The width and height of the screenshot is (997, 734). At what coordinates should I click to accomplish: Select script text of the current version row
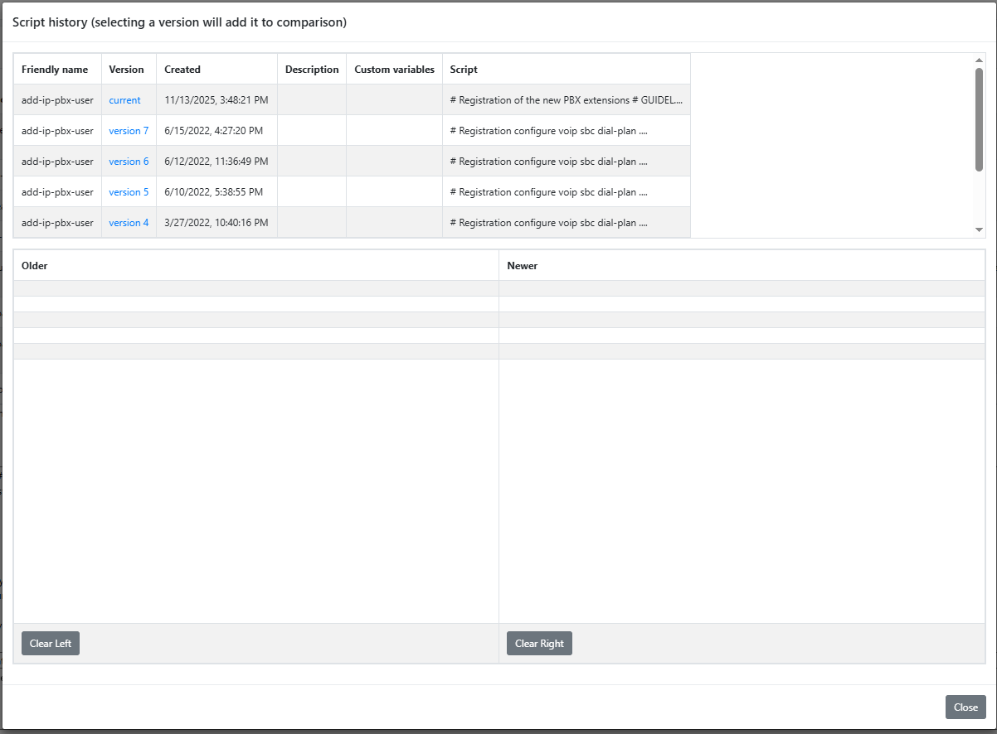pos(566,100)
